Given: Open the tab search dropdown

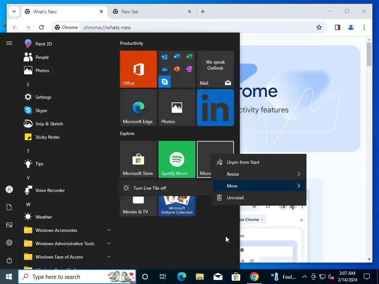Looking at the screenshot, I should [x=14, y=11].
